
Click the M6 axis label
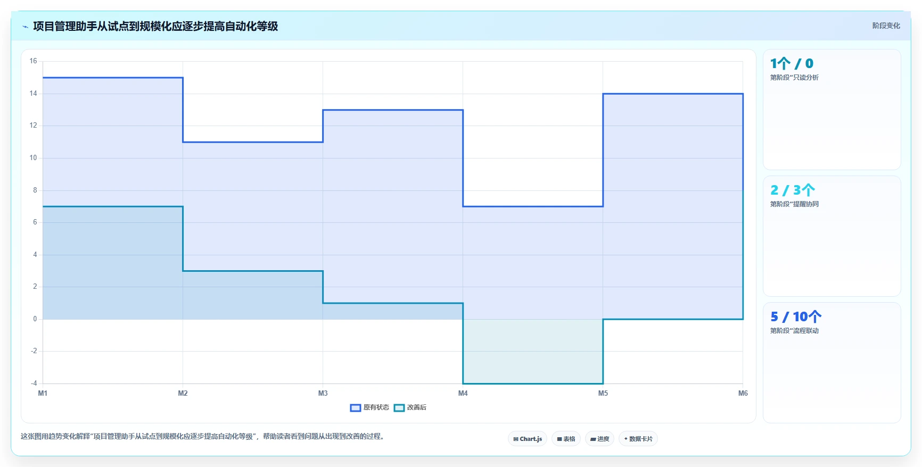[743, 394]
